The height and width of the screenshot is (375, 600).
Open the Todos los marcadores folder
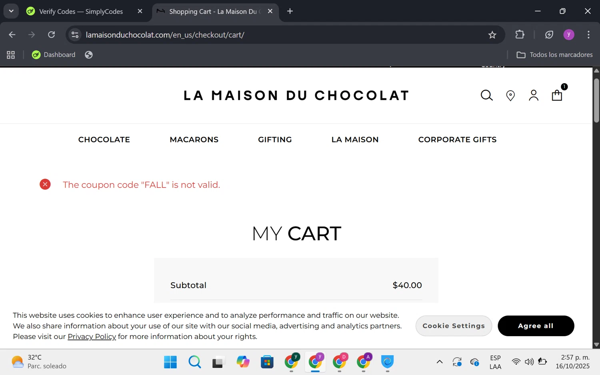(x=554, y=55)
